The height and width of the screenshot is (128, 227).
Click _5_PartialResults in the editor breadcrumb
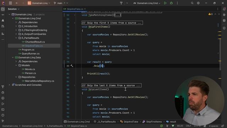[105, 122]
